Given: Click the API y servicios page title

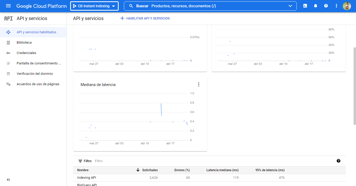Looking at the screenshot, I should click(x=88, y=18).
